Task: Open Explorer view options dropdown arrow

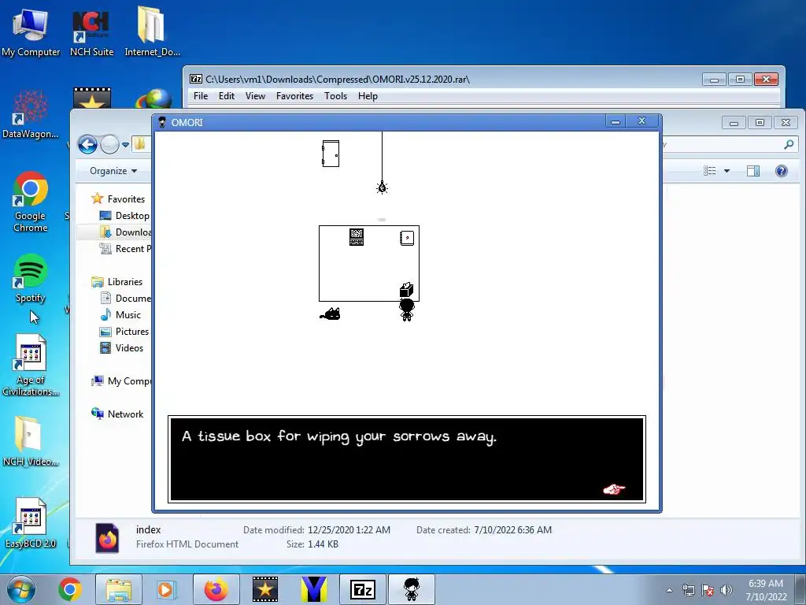Action: click(727, 171)
